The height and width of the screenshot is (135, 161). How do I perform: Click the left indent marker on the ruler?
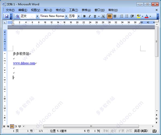point(13,24)
